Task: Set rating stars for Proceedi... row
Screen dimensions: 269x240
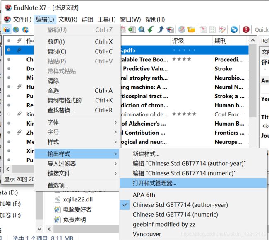Action: coord(182,59)
